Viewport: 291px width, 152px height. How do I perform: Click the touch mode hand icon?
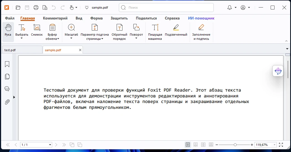(72, 8)
